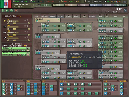Click the hammer icon in the top-left row

click(x=7, y=11)
